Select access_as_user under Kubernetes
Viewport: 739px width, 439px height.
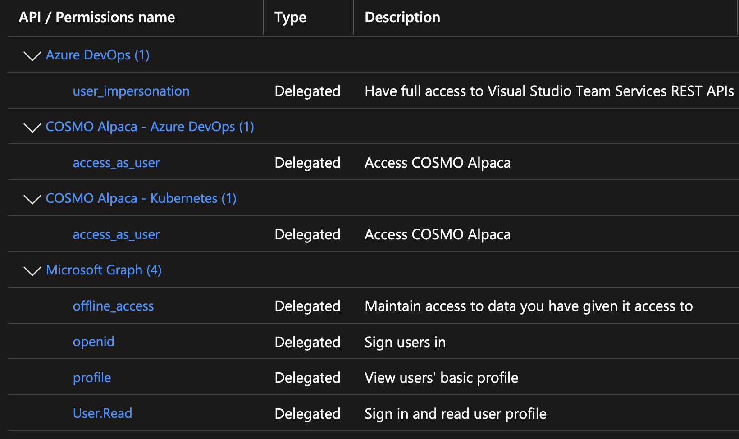[116, 234]
